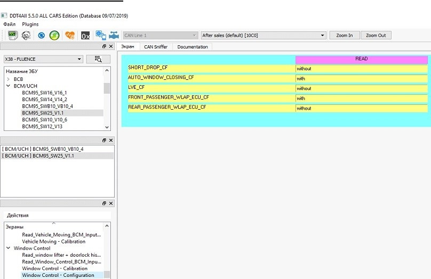Click ECU tree scrollbar up arrow
This screenshot has width=431, height=279.
coord(107,70)
